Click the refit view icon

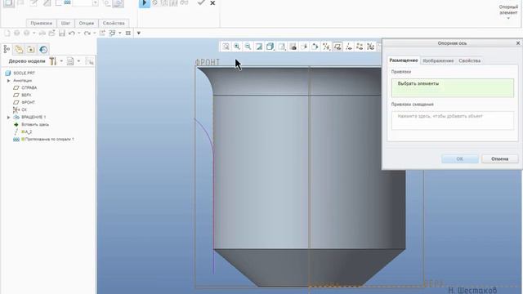(226, 47)
